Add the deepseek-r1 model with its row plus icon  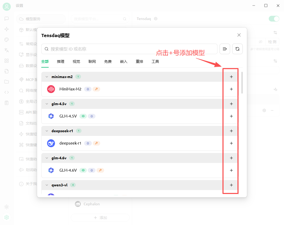point(231,143)
